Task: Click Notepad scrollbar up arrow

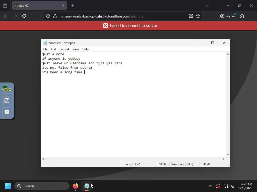Action: tap(228, 54)
